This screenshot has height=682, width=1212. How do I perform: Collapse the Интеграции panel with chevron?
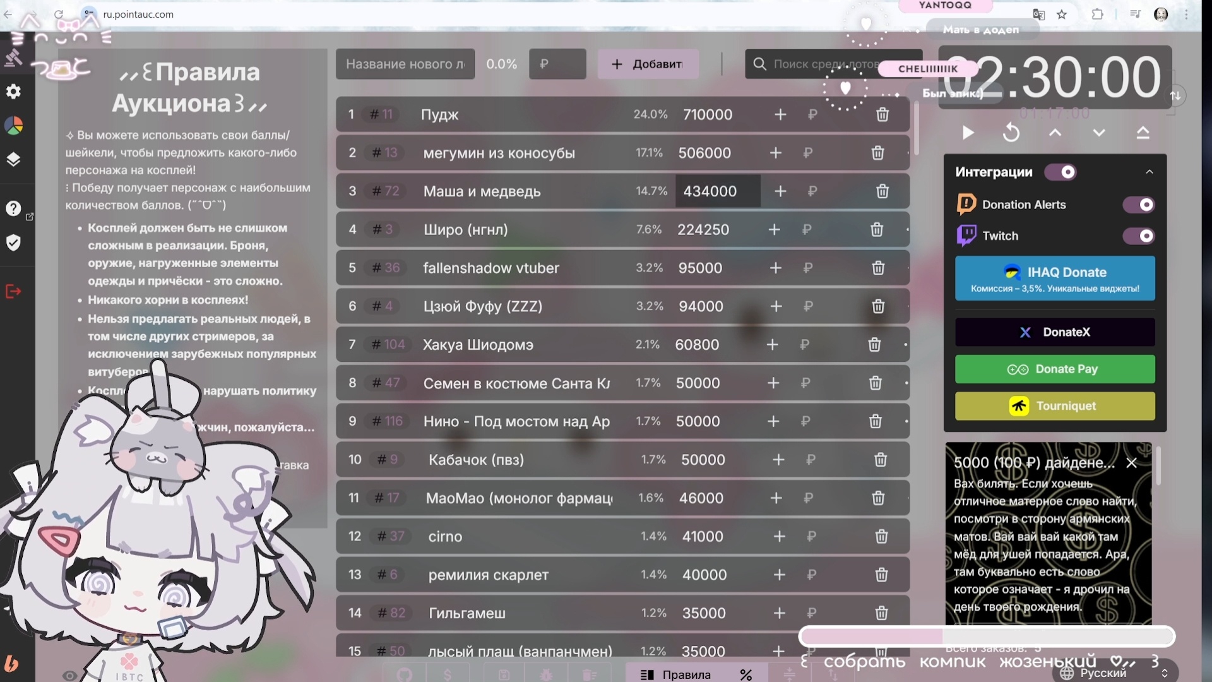1150,172
